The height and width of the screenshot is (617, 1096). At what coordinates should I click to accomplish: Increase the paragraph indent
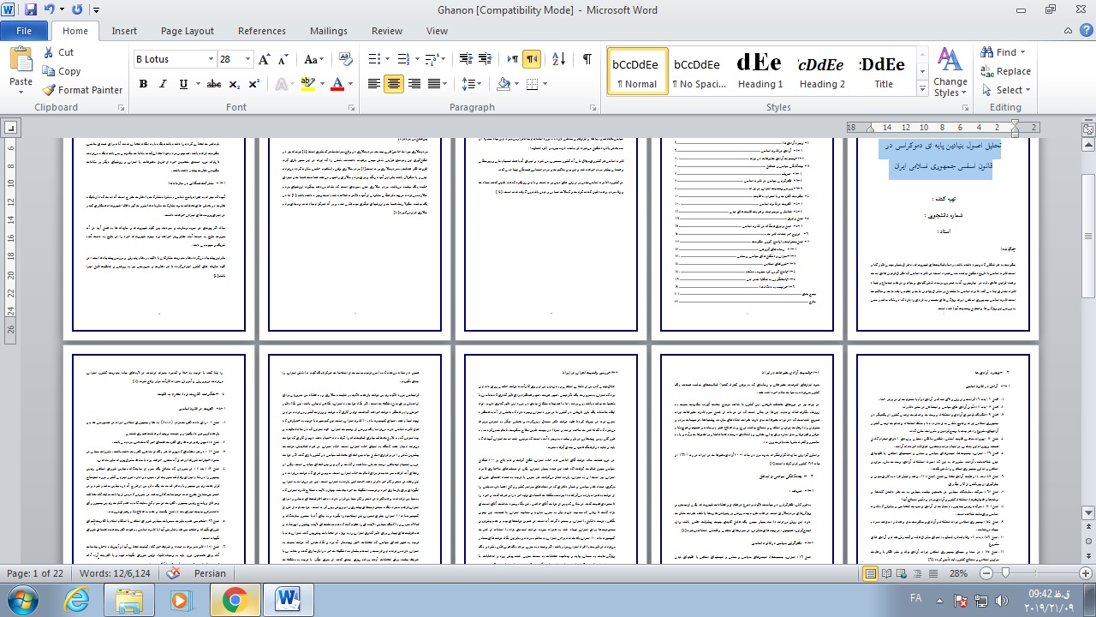click(x=487, y=59)
